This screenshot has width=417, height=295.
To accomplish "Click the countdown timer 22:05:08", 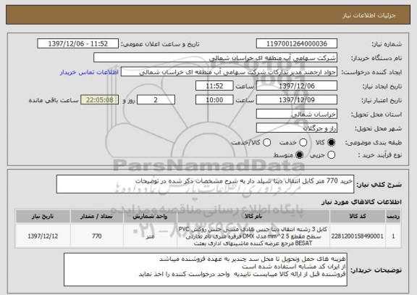I will click(x=100, y=100).
